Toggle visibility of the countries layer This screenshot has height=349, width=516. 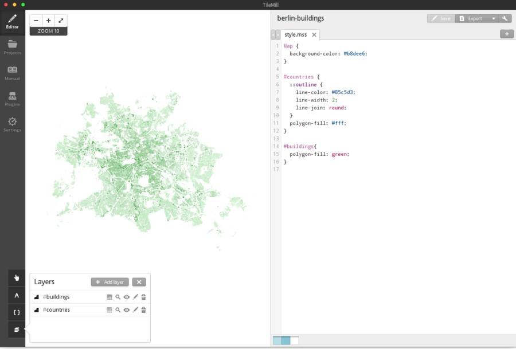click(127, 310)
